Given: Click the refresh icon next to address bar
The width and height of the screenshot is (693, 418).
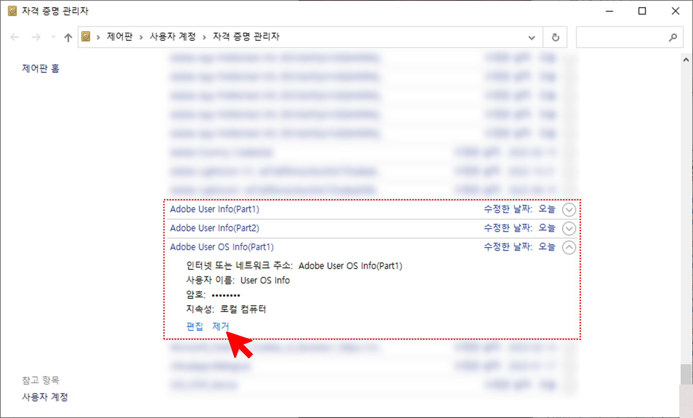Looking at the screenshot, I should pyautogui.click(x=555, y=37).
